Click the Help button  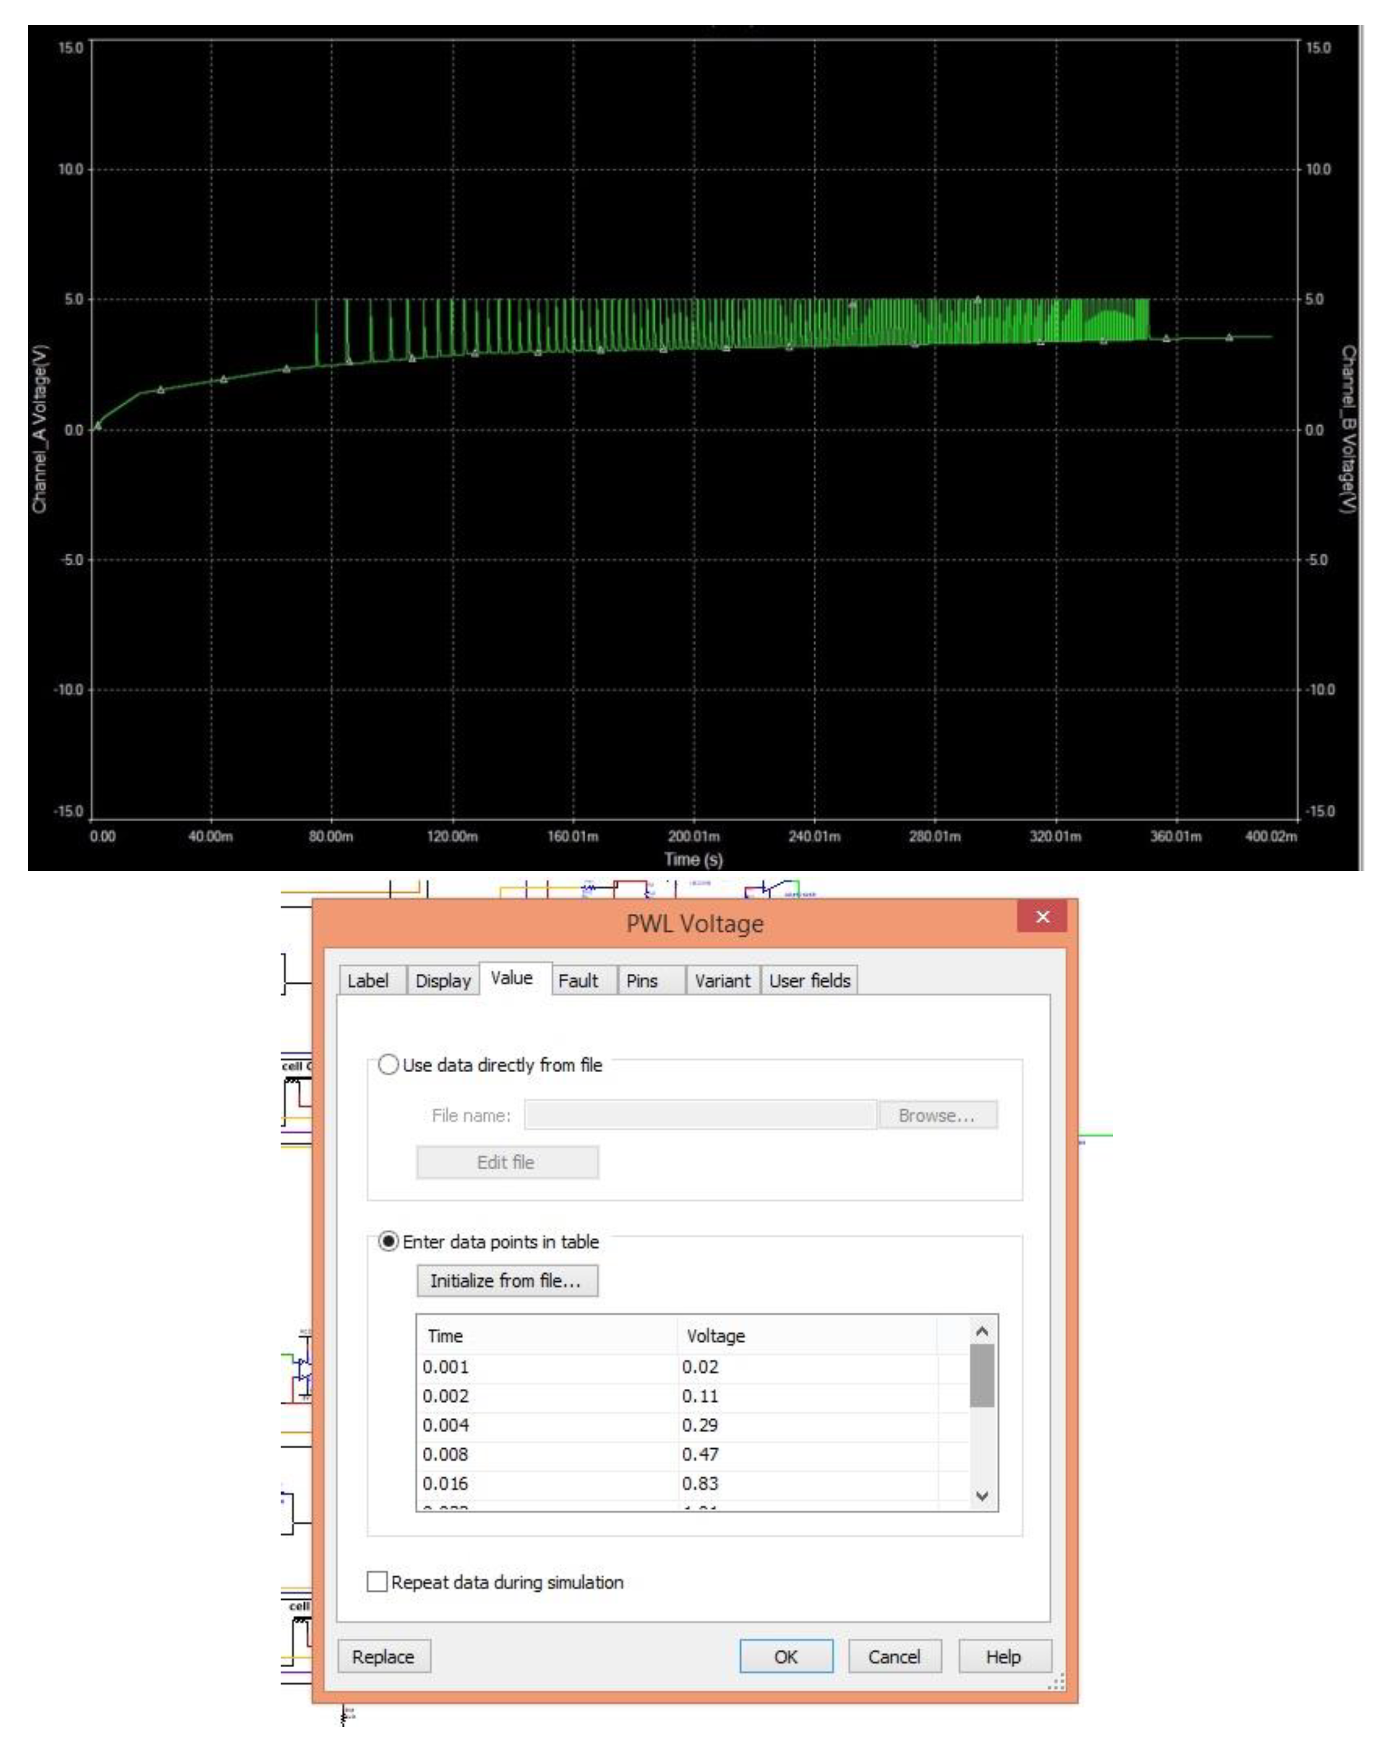point(1003,1656)
